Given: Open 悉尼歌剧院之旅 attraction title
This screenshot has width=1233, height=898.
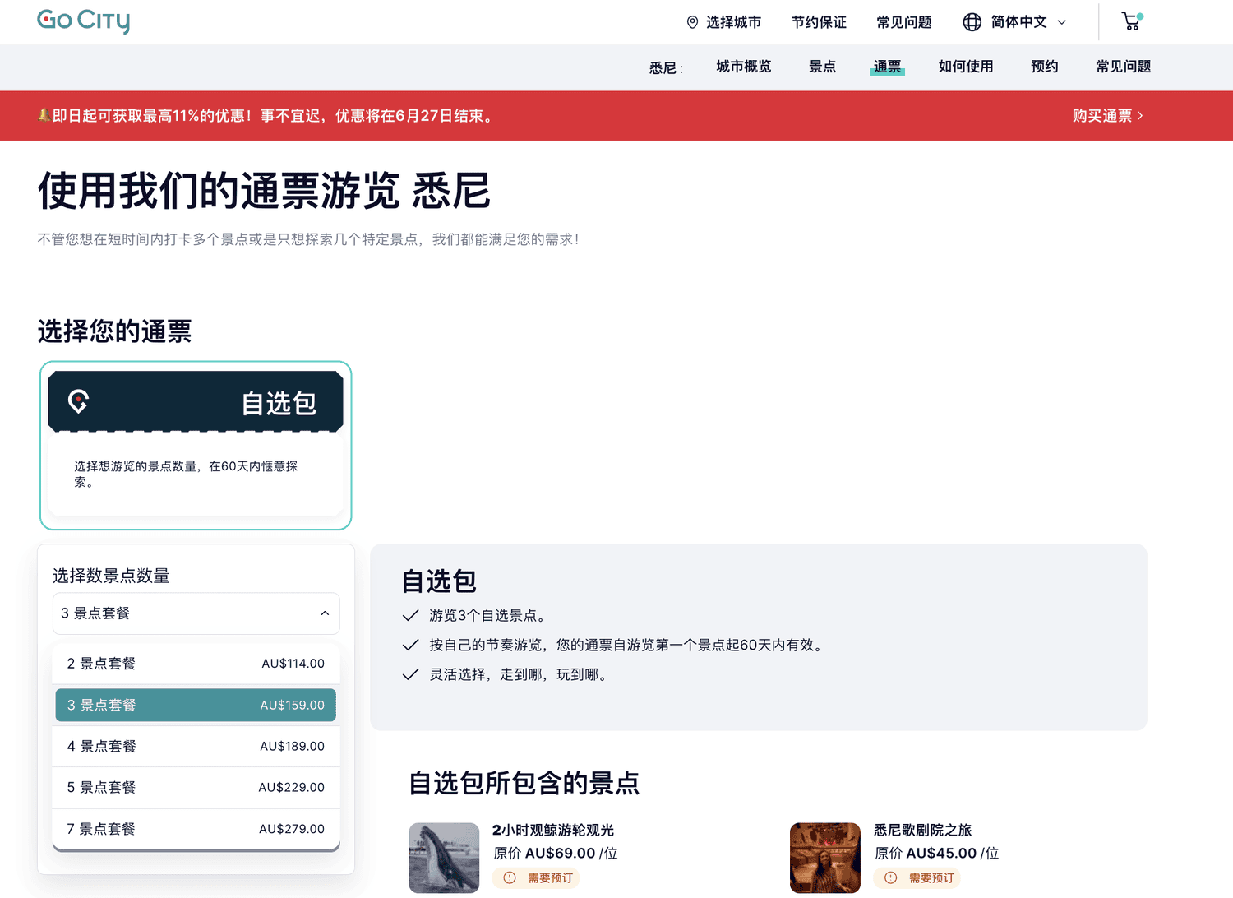Looking at the screenshot, I should click(x=922, y=831).
